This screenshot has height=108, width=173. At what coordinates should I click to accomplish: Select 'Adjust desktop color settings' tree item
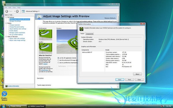click(x=18, y=29)
